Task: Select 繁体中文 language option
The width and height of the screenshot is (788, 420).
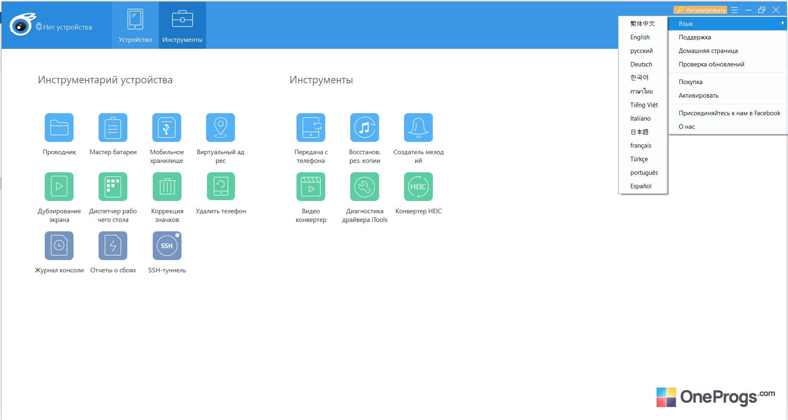Action: pyautogui.click(x=643, y=24)
